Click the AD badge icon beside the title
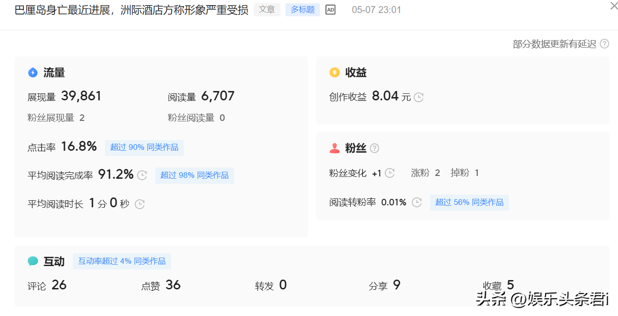This screenshot has width=618, height=316. (x=330, y=10)
